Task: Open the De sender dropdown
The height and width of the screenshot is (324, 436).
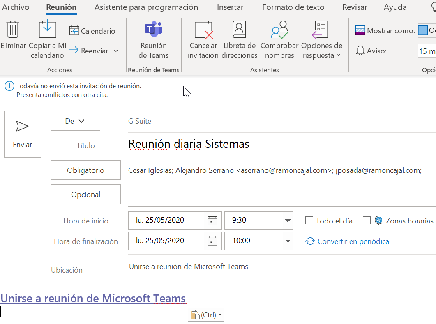Action: [75, 121]
